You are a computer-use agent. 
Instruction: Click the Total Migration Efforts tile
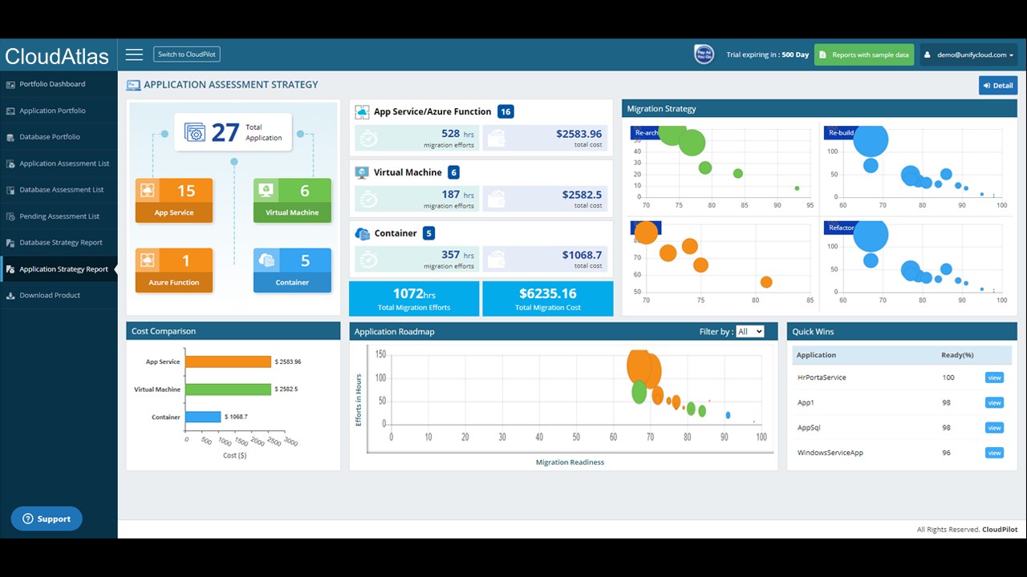tap(414, 299)
